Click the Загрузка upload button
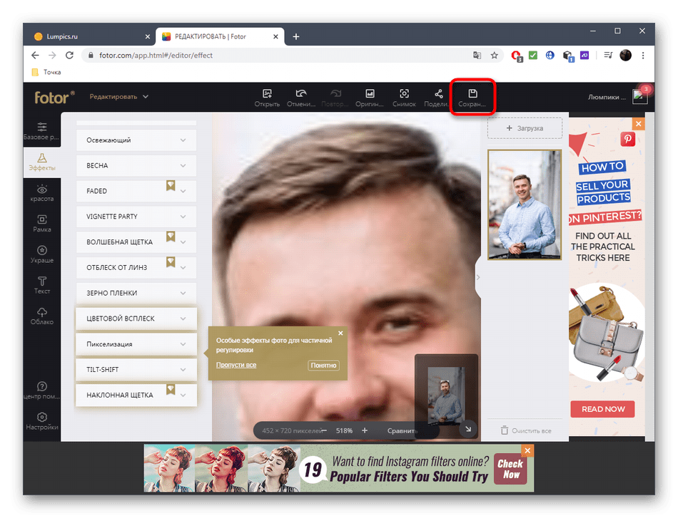This screenshot has height=518, width=678. [x=525, y=128]
